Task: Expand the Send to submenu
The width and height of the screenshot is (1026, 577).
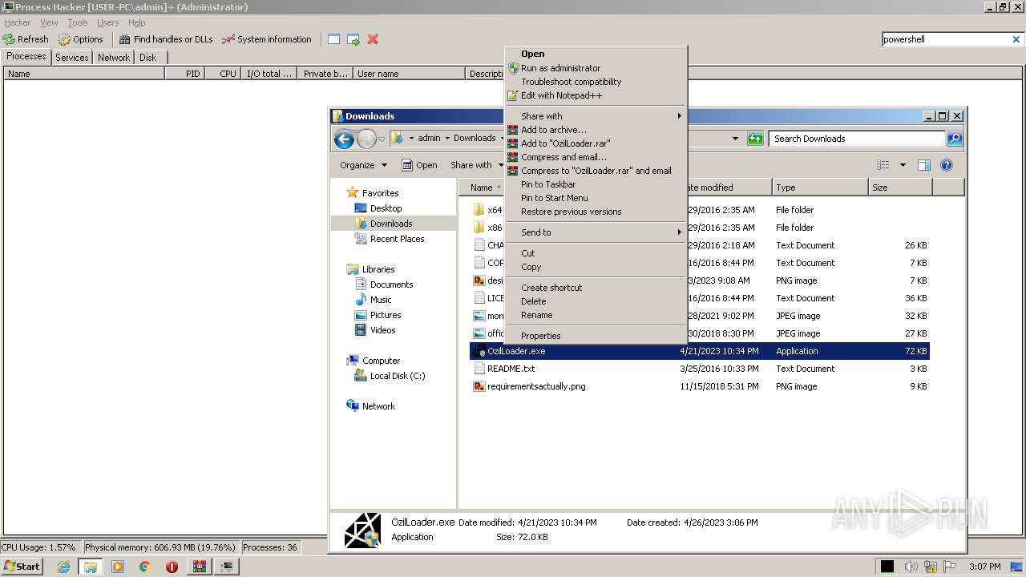Action: 596,232
